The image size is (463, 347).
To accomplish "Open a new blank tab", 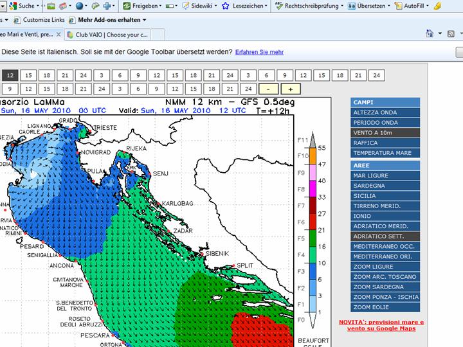I will (158, 35).
